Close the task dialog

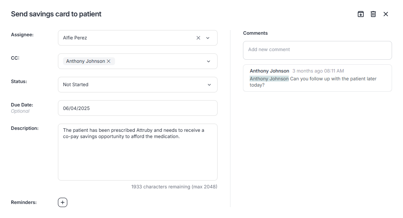(x=386, y=14)
